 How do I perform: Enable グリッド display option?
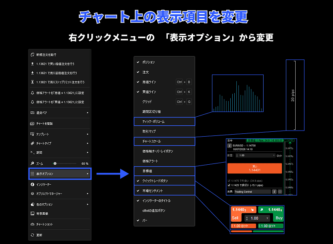(x=164, y=102)
